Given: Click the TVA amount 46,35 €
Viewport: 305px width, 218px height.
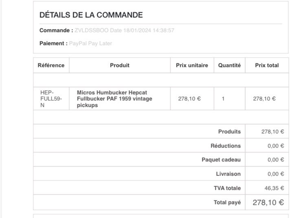Looking at the screenshot, I should 274,188.
